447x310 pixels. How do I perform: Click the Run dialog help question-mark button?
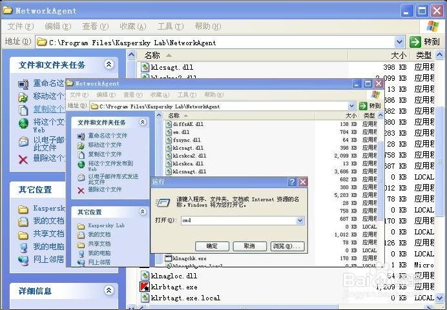click(292, 181)
